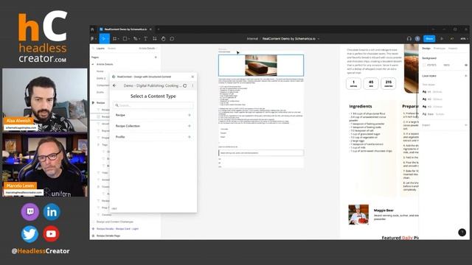Start audio conversation with headphones icon
Screen dimensions: 472x265
pos(409,39)
